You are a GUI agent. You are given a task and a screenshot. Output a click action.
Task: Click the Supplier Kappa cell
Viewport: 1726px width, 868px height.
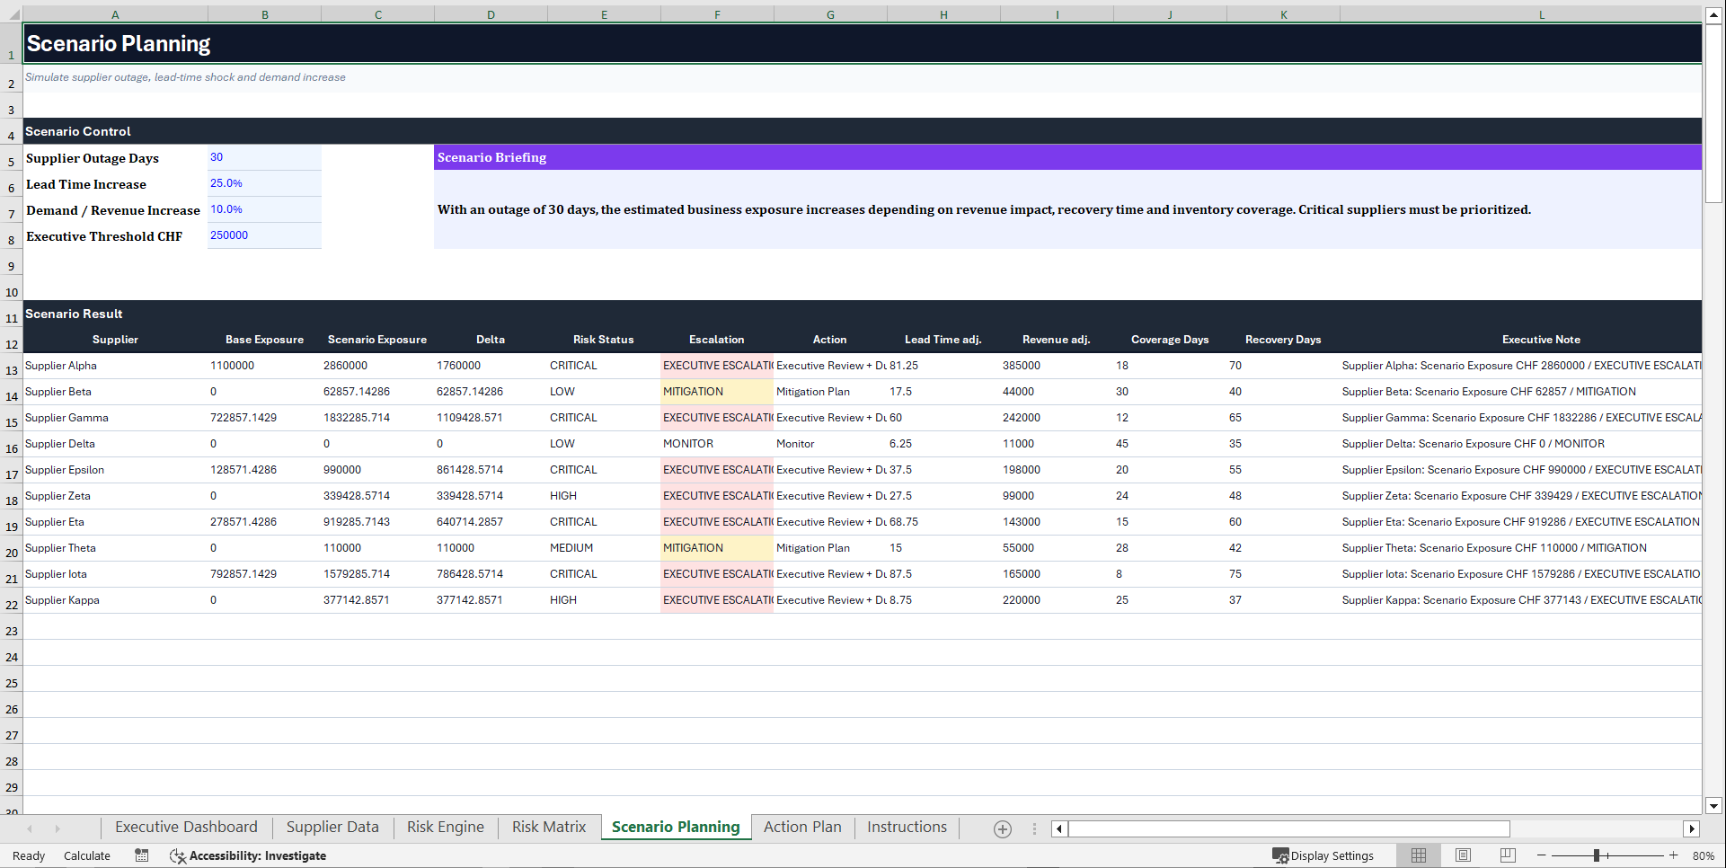tap(115, 600)
